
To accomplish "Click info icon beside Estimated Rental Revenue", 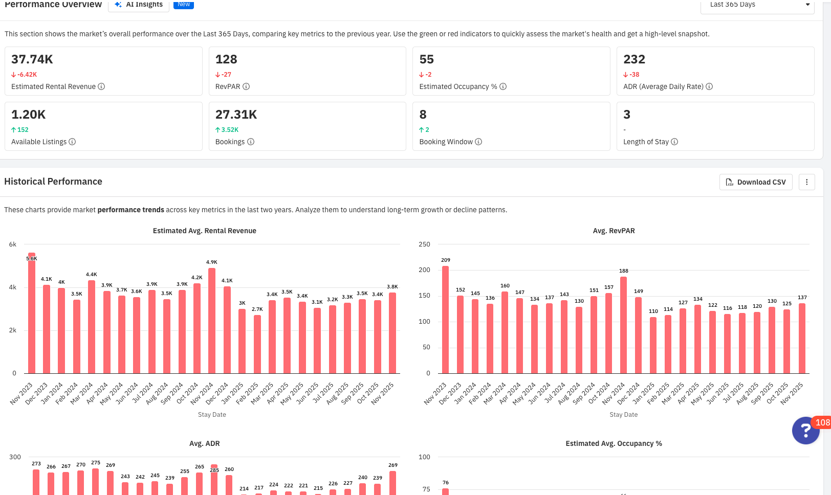I will pos(101,86).
